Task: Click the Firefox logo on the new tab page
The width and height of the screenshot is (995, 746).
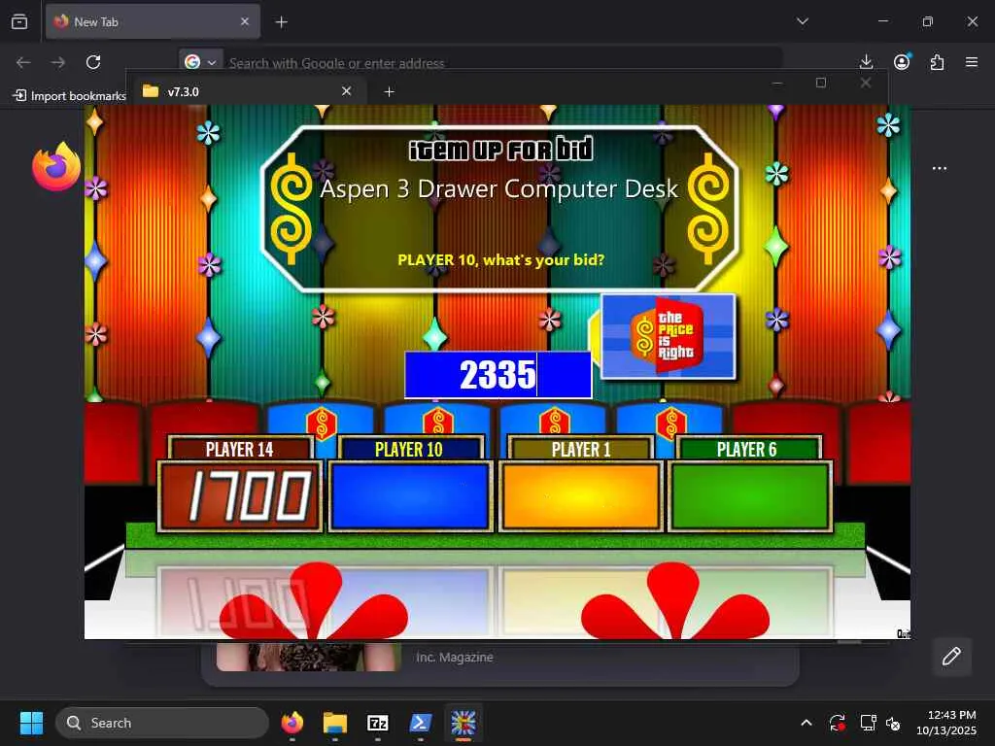Action: pyautogui.click(x=56, y=167)
